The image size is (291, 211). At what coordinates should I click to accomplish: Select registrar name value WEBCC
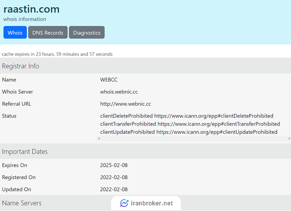click(x=109, y=80)
